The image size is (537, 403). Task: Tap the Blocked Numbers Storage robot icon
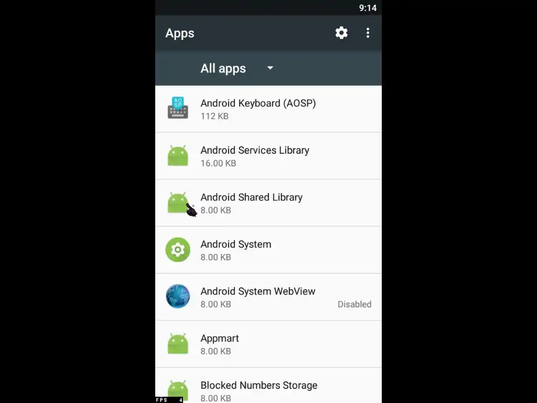178,390
